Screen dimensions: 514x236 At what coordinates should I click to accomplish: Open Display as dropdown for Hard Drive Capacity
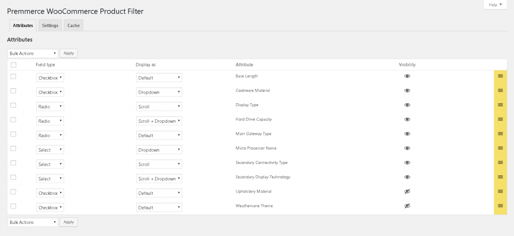tap(159, 121)
